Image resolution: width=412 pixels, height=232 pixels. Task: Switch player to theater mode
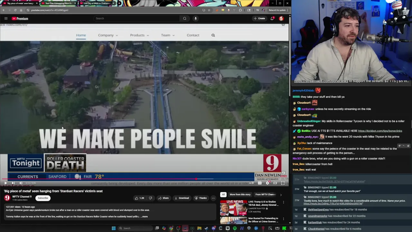[275, 183]
